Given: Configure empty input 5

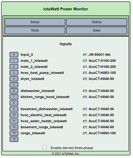Looking at the screenshot, I should [x=14, y=85].
